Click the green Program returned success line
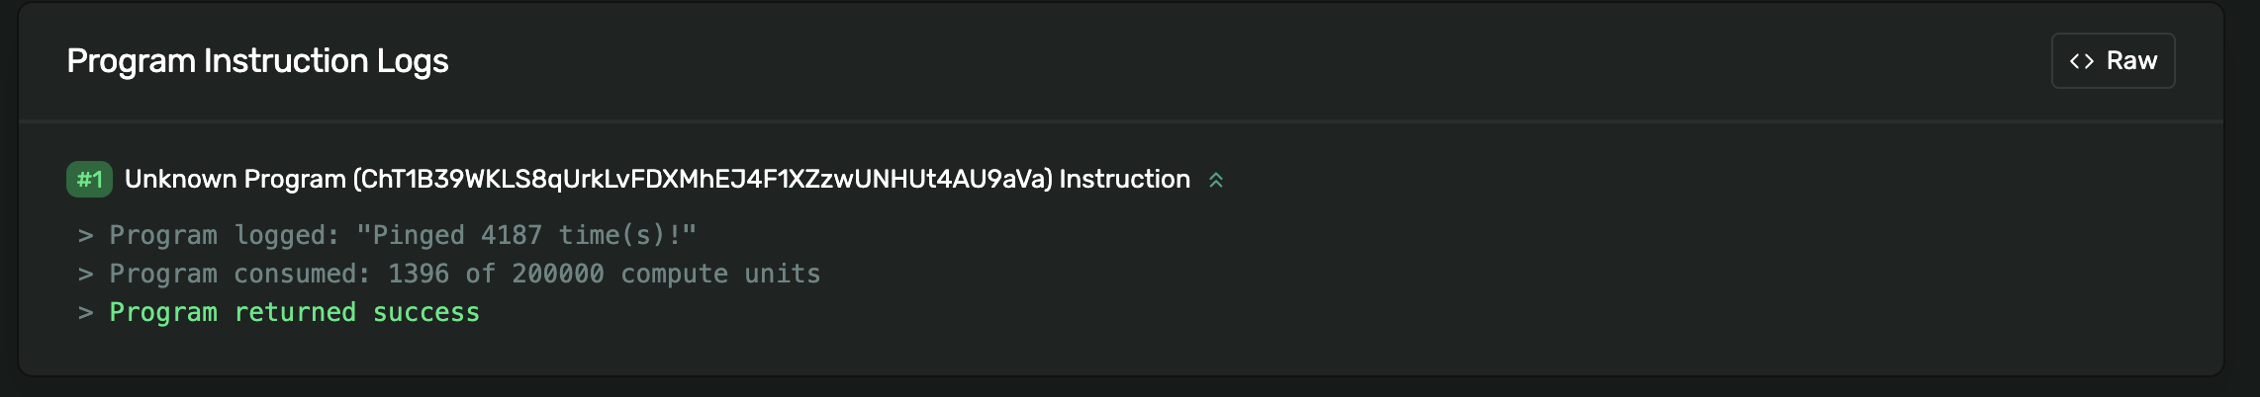Screen dimensions: 2260x397 pos(294,312)
